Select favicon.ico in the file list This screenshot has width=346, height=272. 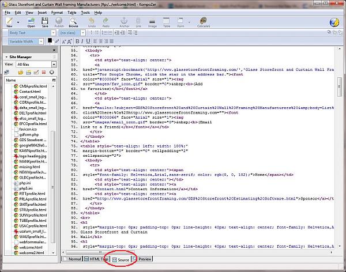(28, 129)
